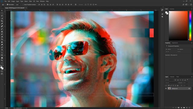Select the Crop tool
The height and width of the screenshot is (109, 193).
click(2, 21)
